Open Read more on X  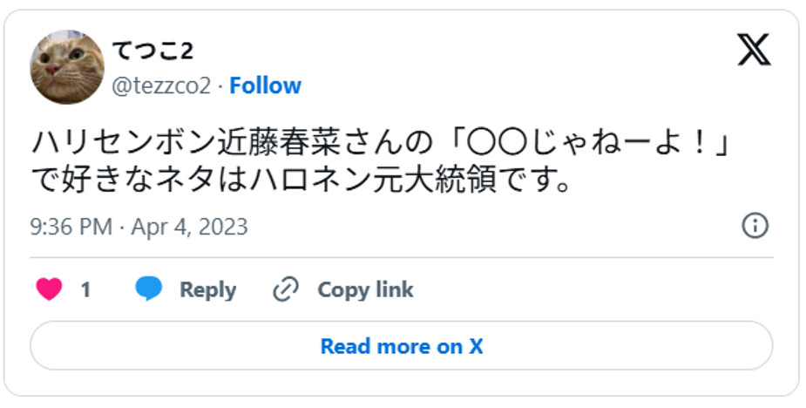tap(402, 346)
